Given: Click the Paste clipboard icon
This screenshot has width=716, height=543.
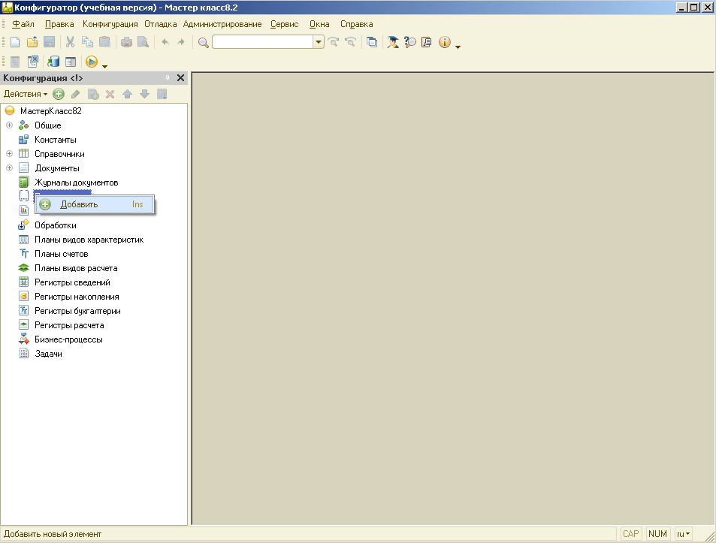Looking at the screenshot, I should tap(104, 43).
